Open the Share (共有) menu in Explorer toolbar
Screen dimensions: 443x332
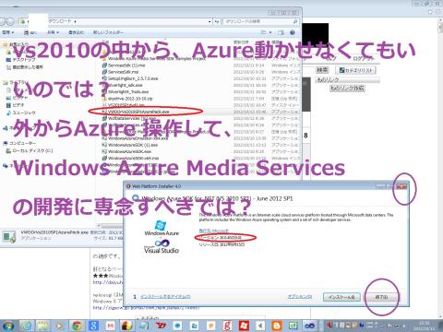[53, 32]
